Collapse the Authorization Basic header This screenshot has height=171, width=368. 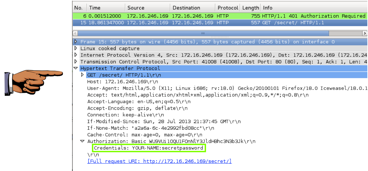point(82,141)
